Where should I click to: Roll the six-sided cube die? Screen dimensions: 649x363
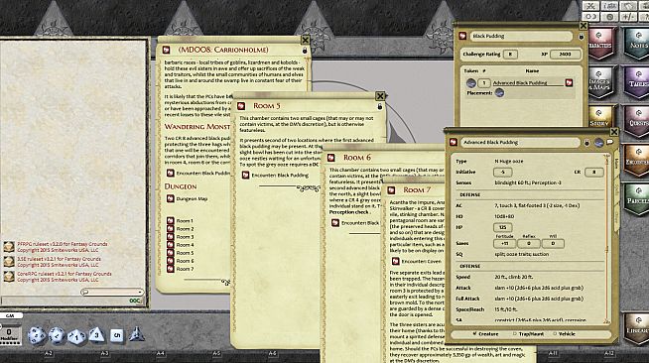click(117, 335)
